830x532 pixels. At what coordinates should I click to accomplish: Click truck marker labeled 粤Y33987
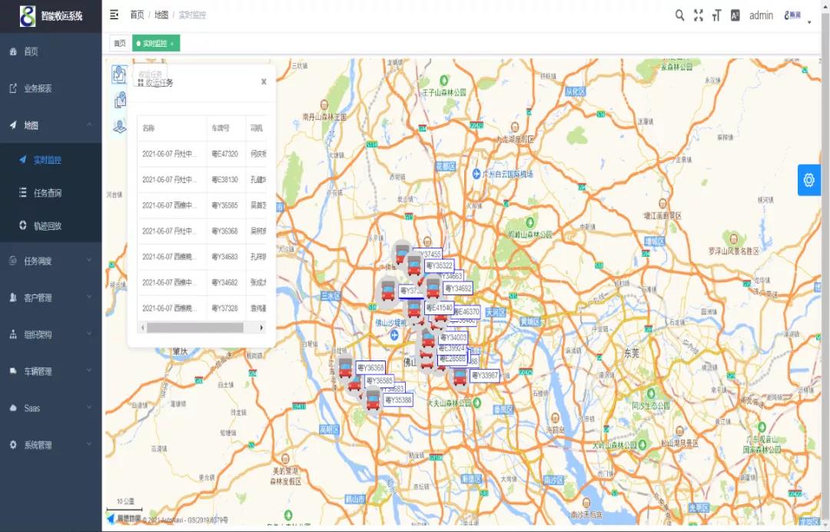coord(460,377)
